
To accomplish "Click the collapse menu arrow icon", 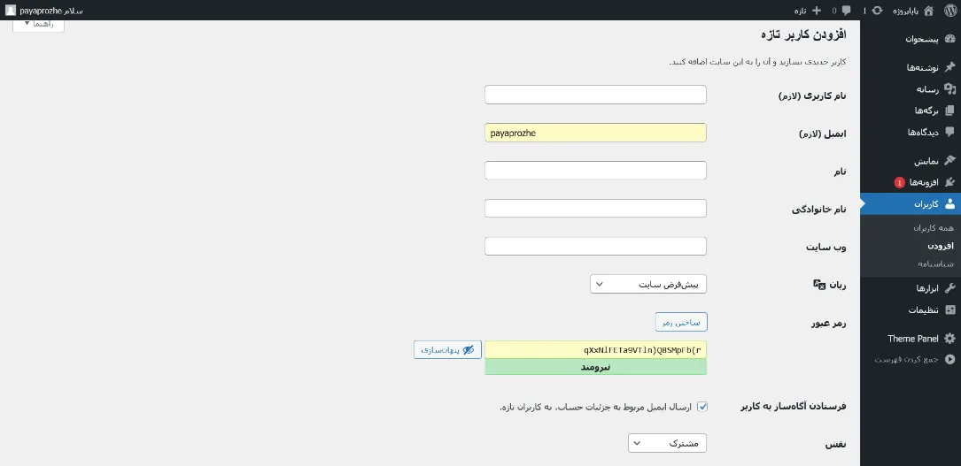I will pos(949,360).
